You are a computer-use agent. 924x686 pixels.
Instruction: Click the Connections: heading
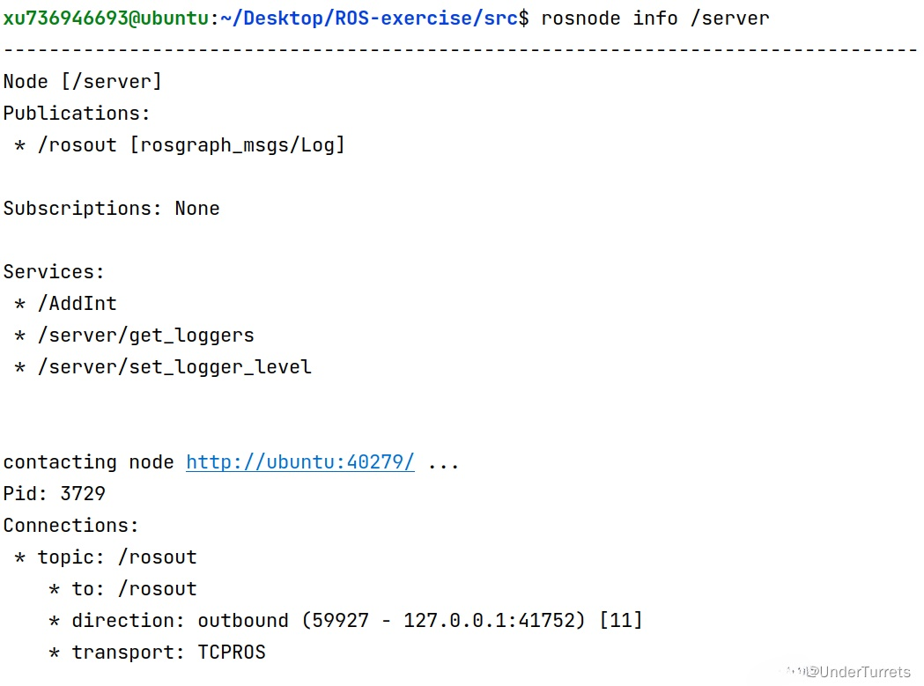coord(70,526)
